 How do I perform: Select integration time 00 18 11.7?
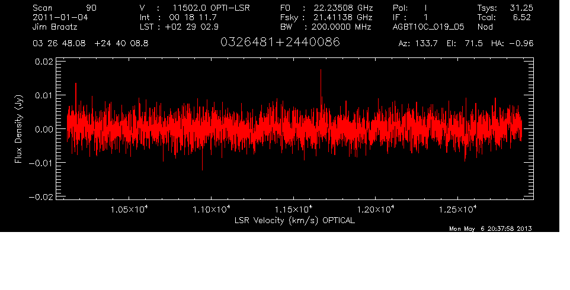pyautogui.click(x=193, y=17)
